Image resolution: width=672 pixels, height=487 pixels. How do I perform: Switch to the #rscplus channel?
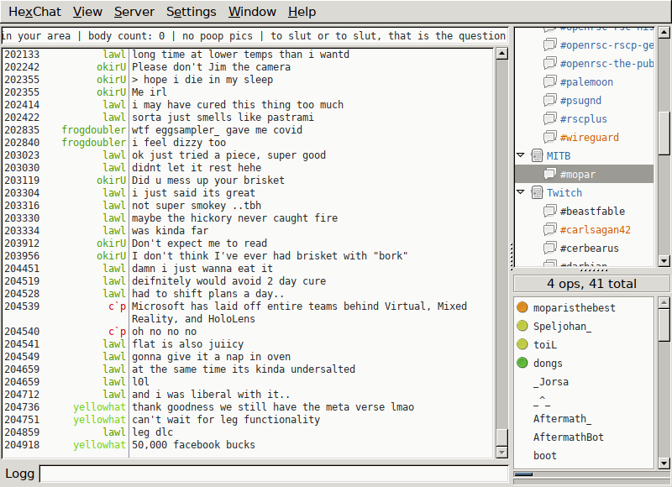coord(583,118)
